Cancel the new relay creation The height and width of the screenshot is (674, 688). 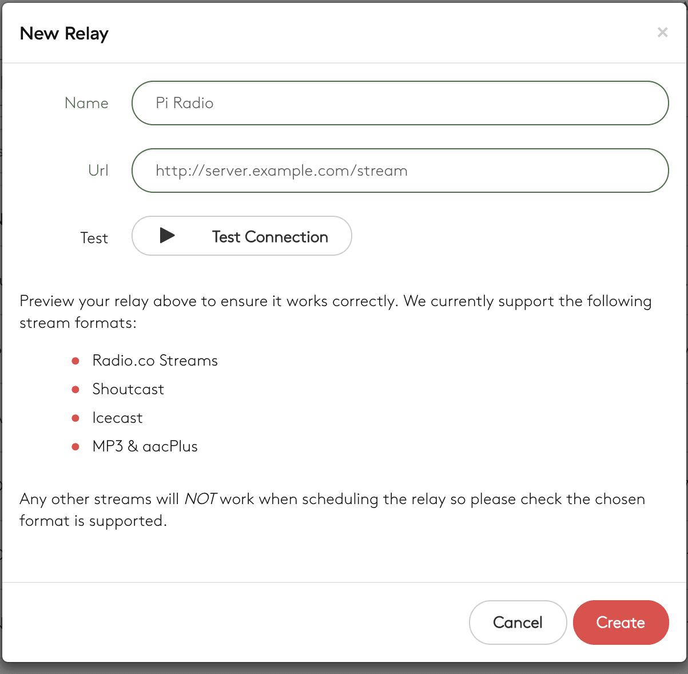tap(518, 623)
